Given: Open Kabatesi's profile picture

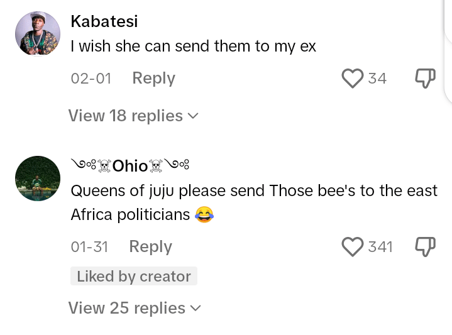Looking at the screenshot, I should tap(38, 34).
